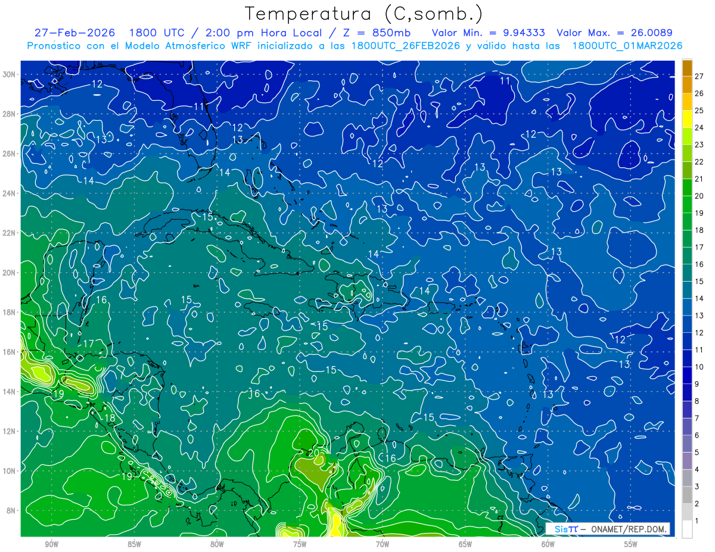Click the '10N' latitude axis label
This screenshot has height=552, width=715.
10,470
